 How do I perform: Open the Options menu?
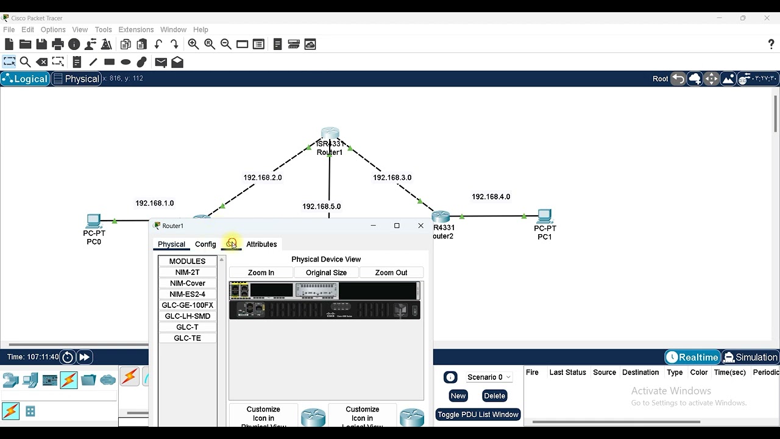point(53,29)
